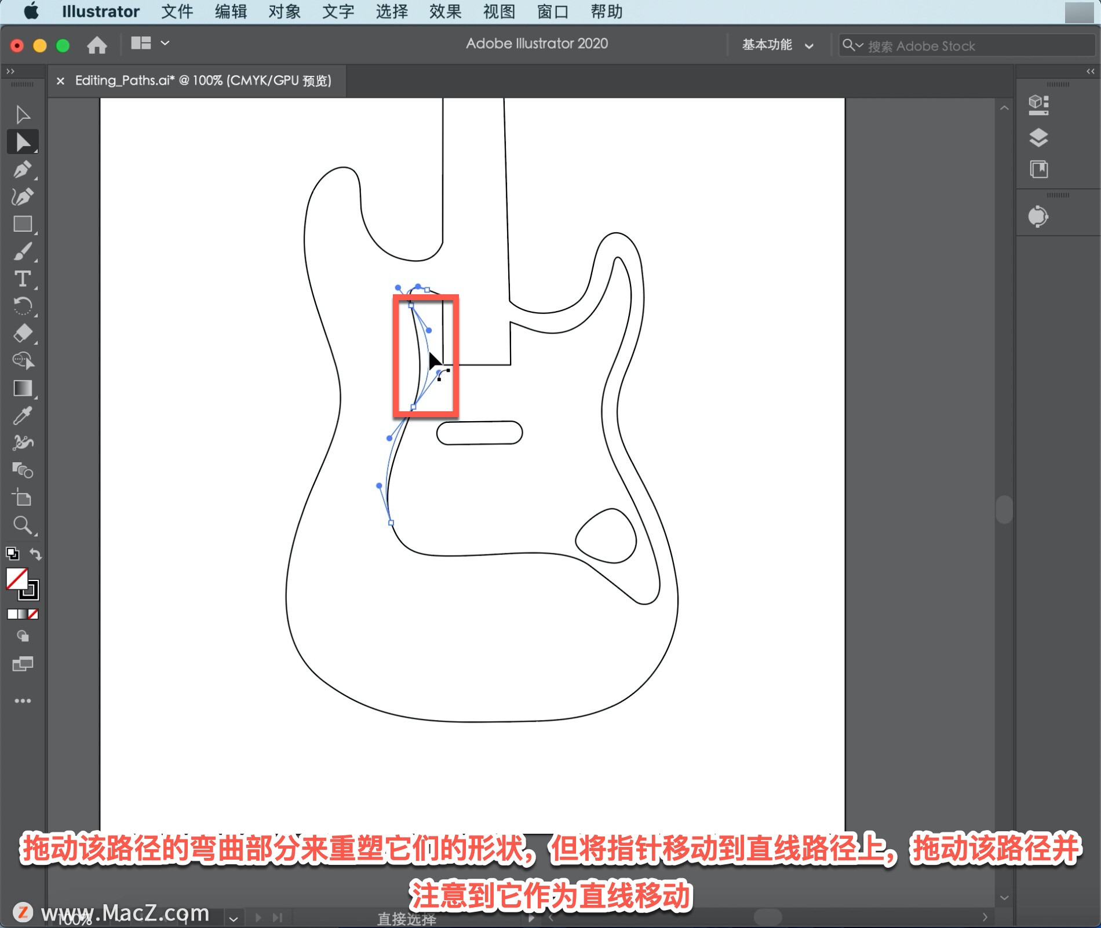This screenshot has height=928, width=1101.
Task: Set paint to None
Action: click(x=33, y=614)
